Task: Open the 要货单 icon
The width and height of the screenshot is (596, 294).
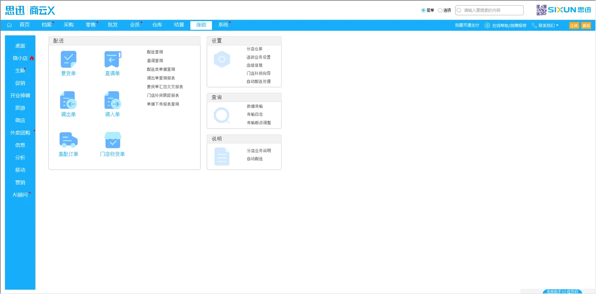Action: [69, 59]
